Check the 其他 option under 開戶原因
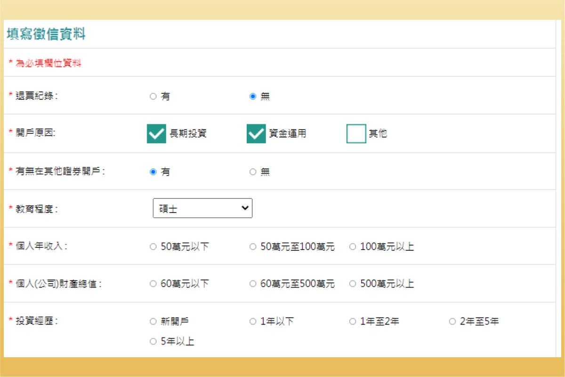This screenshot has height=377, width=565. tap(356, 133)
